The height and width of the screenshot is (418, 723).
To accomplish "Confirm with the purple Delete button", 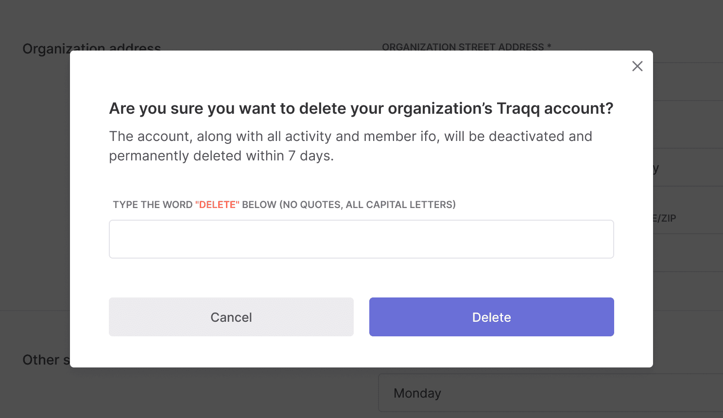I will 491,317.
